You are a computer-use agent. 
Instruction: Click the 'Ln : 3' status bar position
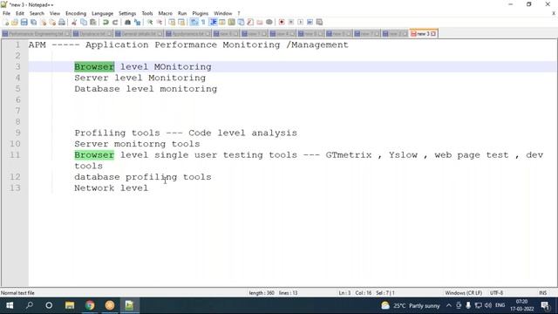(x=344, y=293)
